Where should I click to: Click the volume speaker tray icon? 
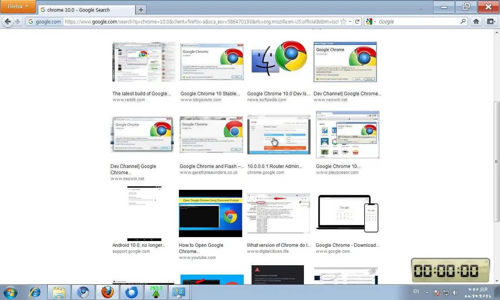455,292
